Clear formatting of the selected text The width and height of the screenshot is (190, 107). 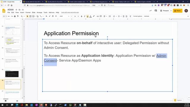[x=130, y=16]
